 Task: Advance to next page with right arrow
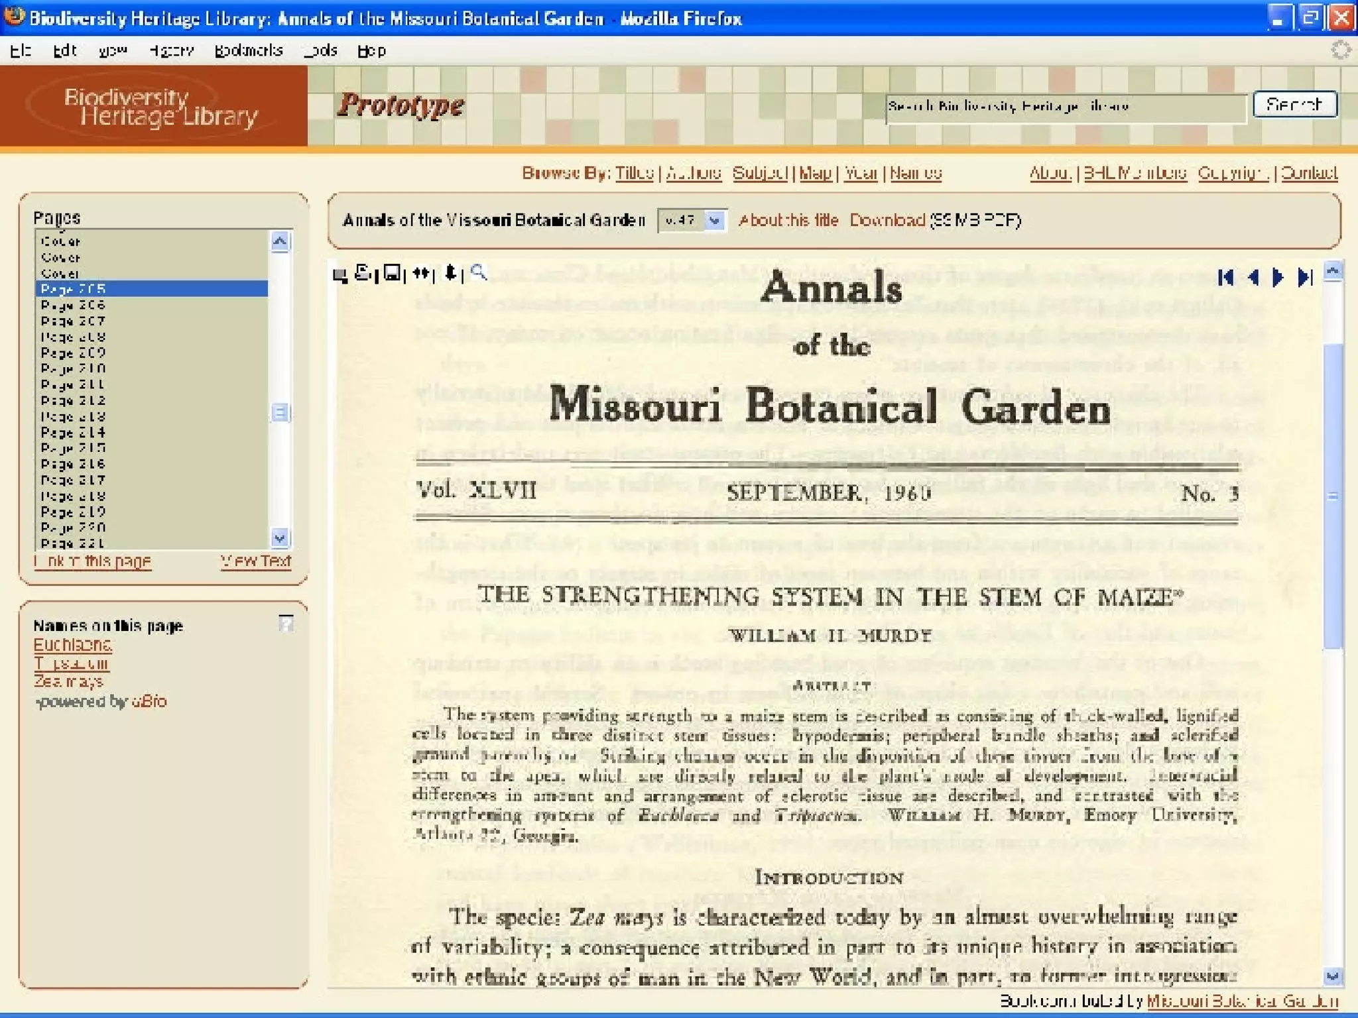click(x=1278, y=277)
